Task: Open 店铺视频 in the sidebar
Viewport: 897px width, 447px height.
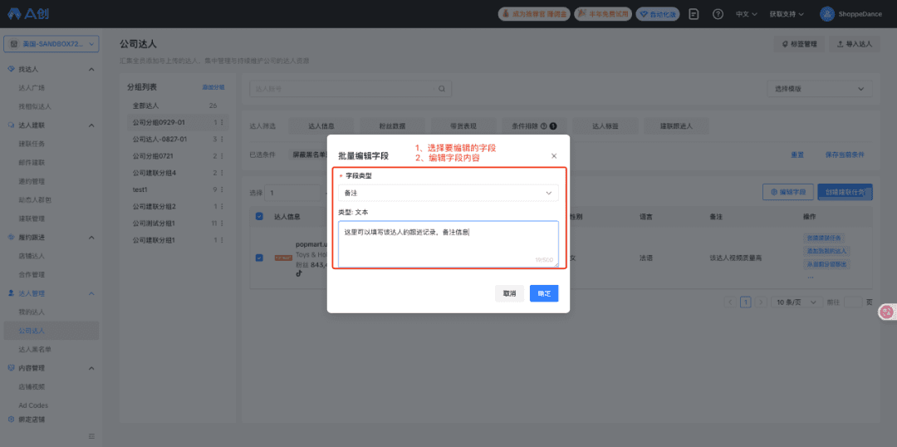Action: 32,386
